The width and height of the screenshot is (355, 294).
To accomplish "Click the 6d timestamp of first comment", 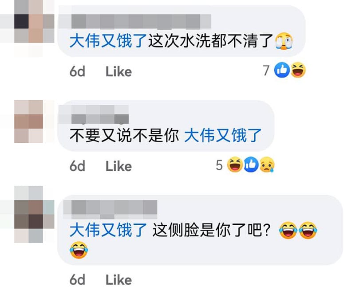I will [x=77, y=72].
